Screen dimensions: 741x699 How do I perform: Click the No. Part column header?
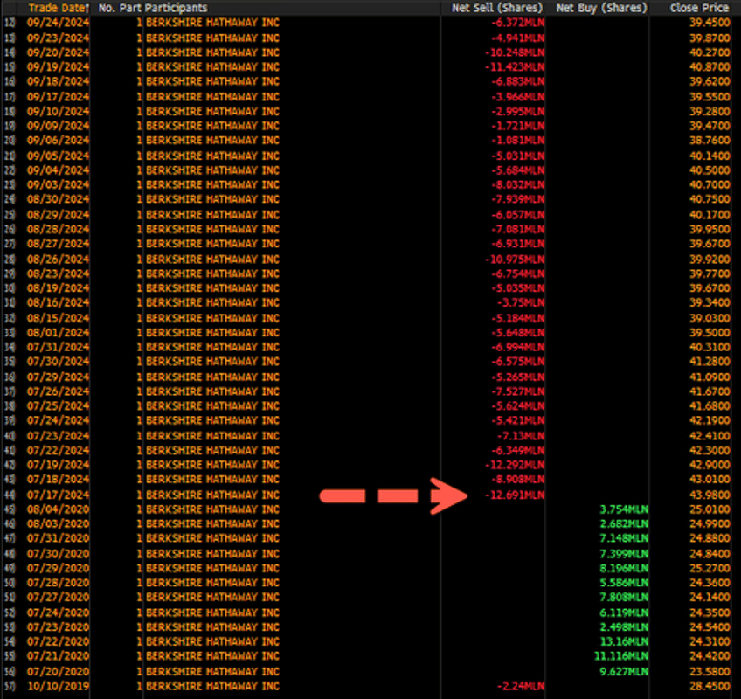point(120,8)
